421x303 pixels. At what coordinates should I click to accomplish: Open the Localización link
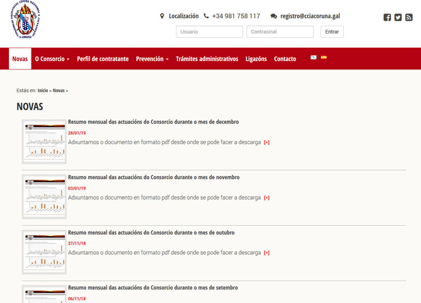pyautogui.click(x=184, y=16)
